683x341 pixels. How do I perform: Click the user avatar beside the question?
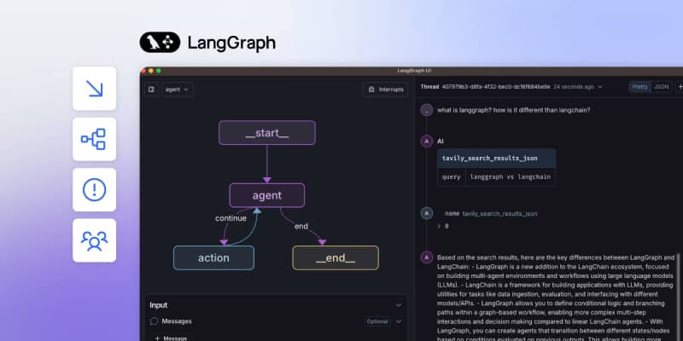426,110
